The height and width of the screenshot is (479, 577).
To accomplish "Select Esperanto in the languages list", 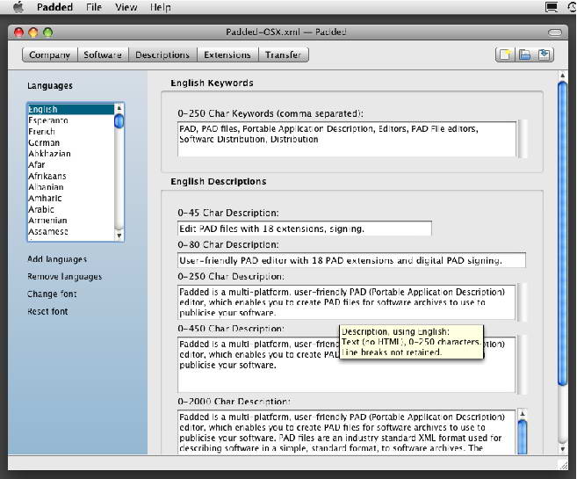I will pyautogui.click(x=71, y=120).
